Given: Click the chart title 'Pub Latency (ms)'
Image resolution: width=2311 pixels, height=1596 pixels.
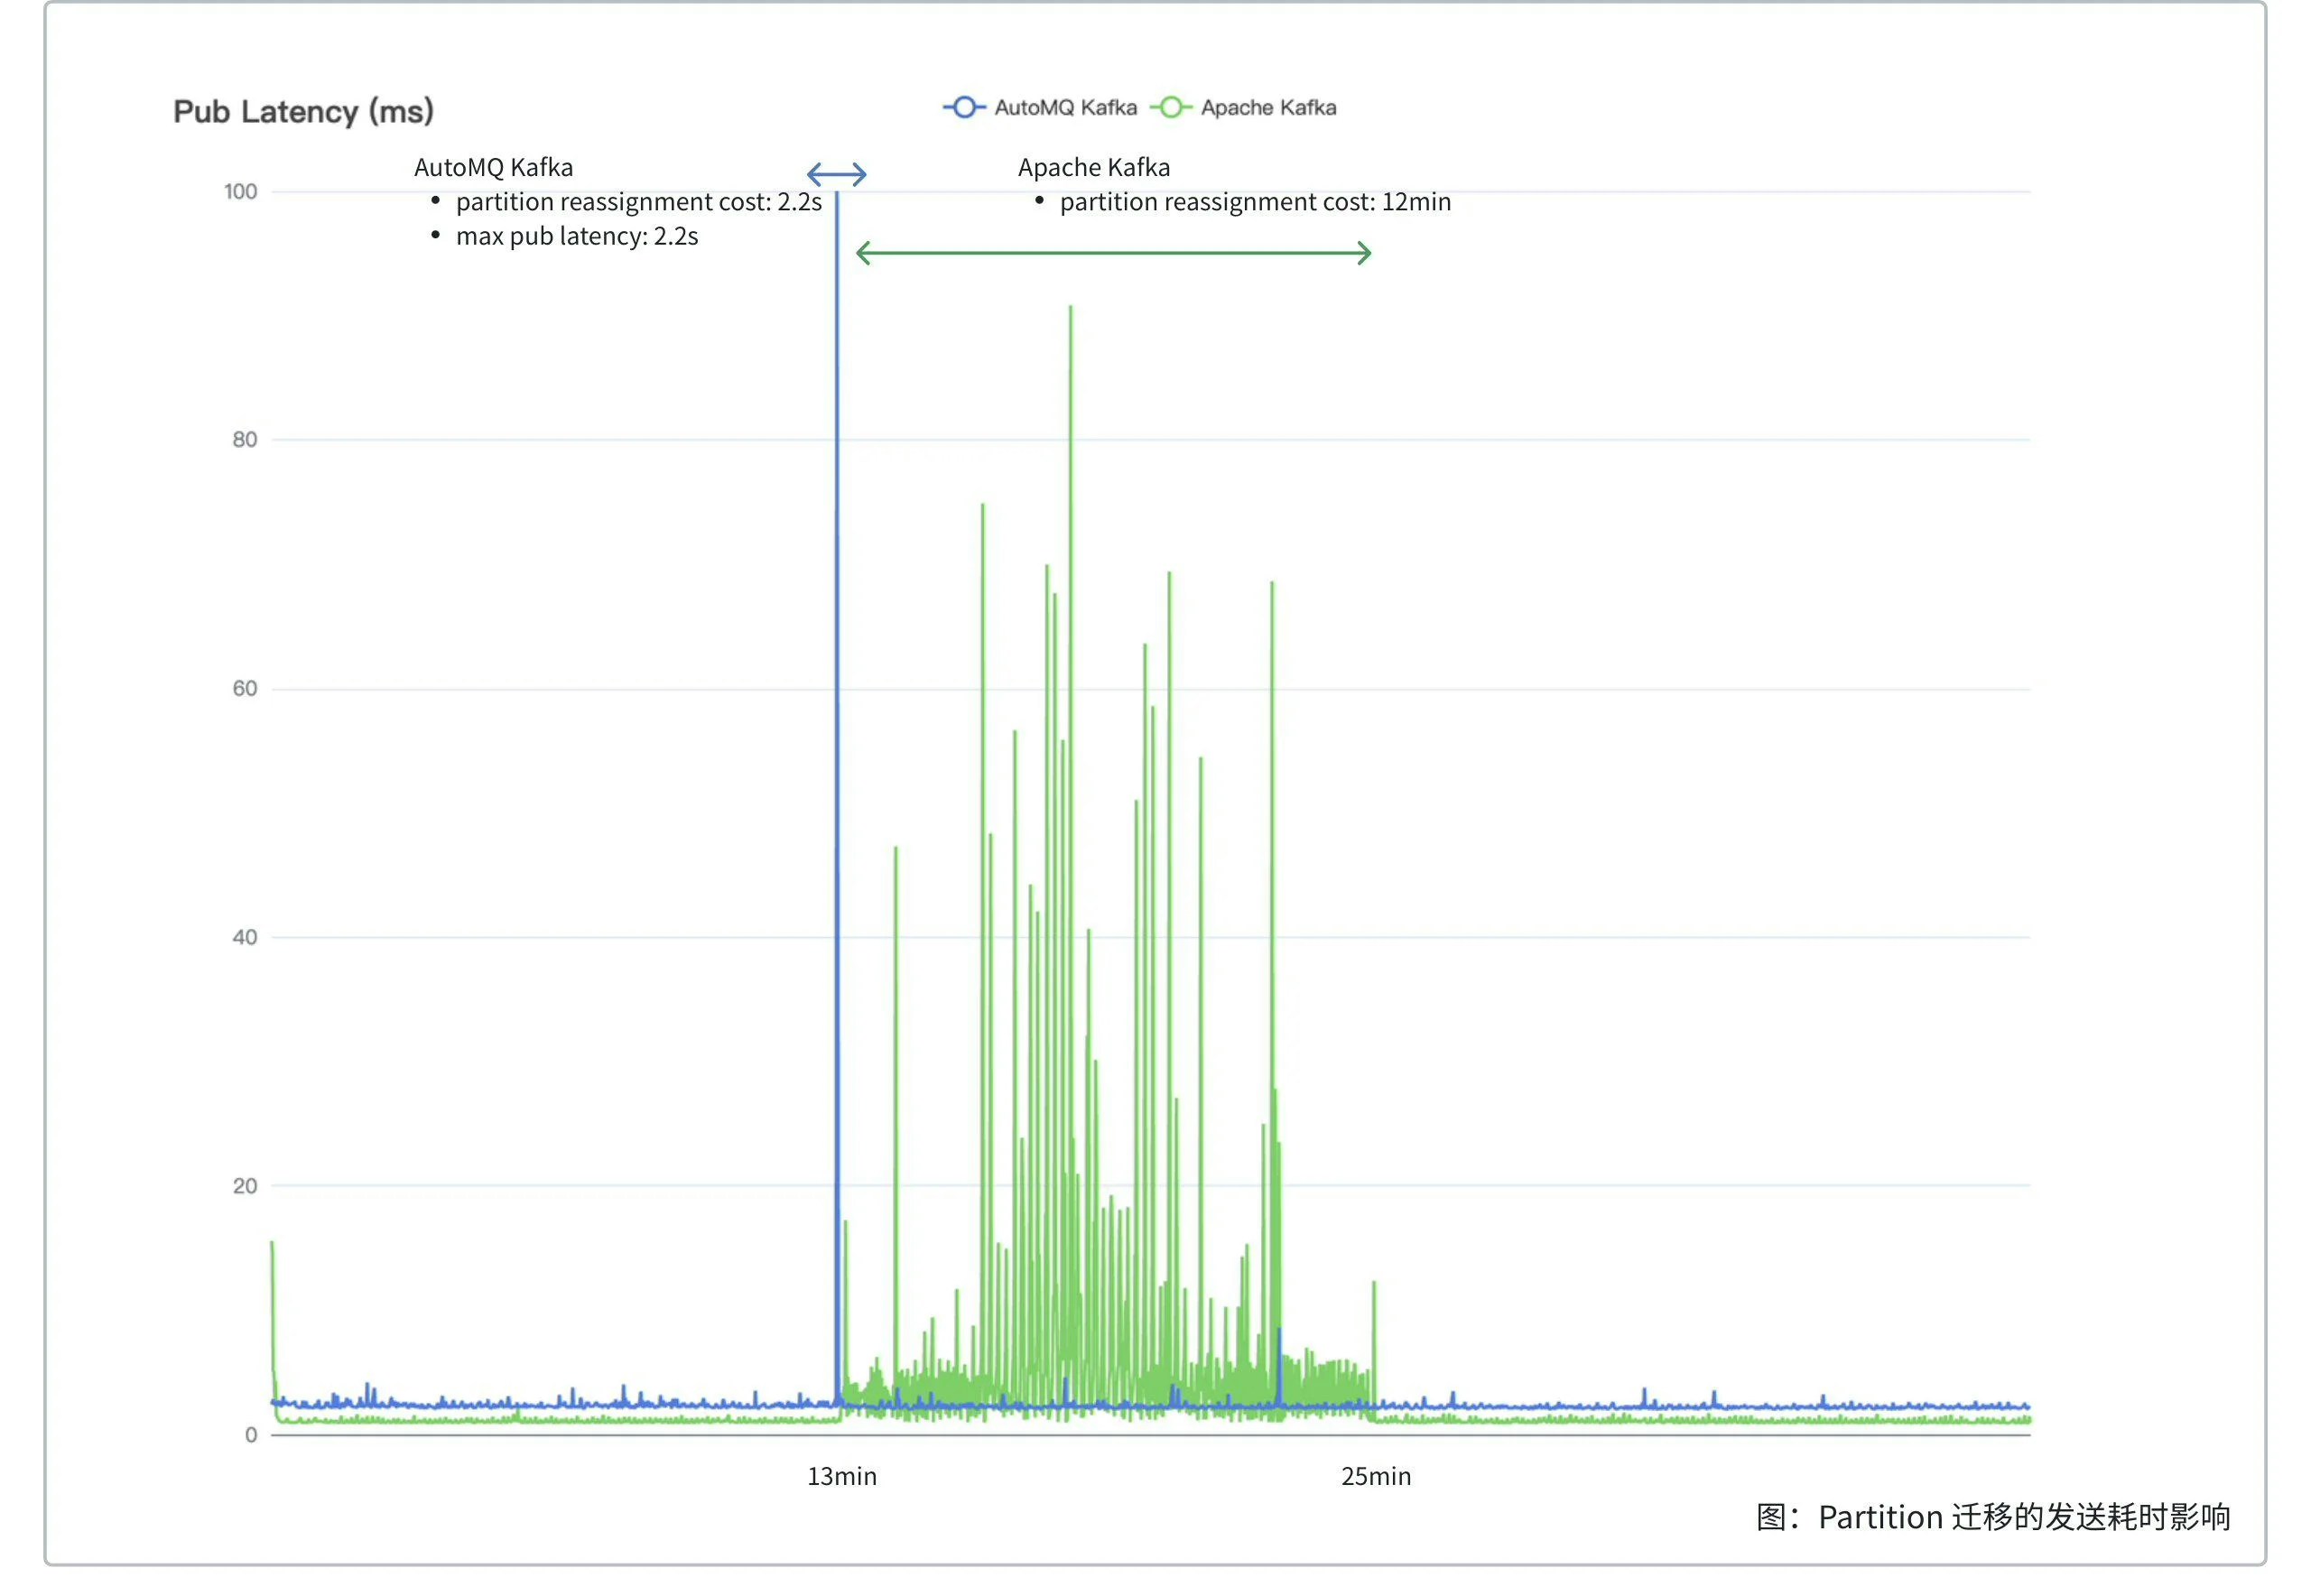Looking at the screenshot, I should pyautogui.click(x=302, y=111).
